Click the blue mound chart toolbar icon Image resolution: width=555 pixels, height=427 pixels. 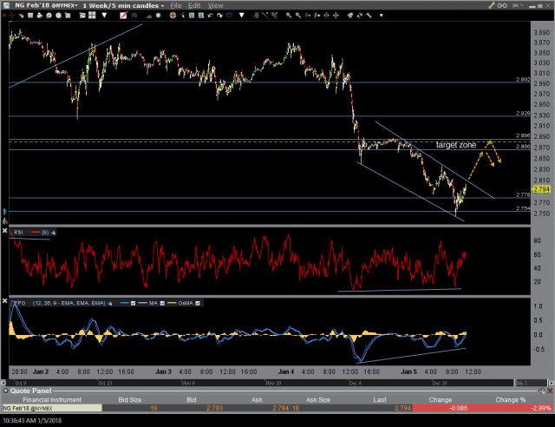click(149, 16)
